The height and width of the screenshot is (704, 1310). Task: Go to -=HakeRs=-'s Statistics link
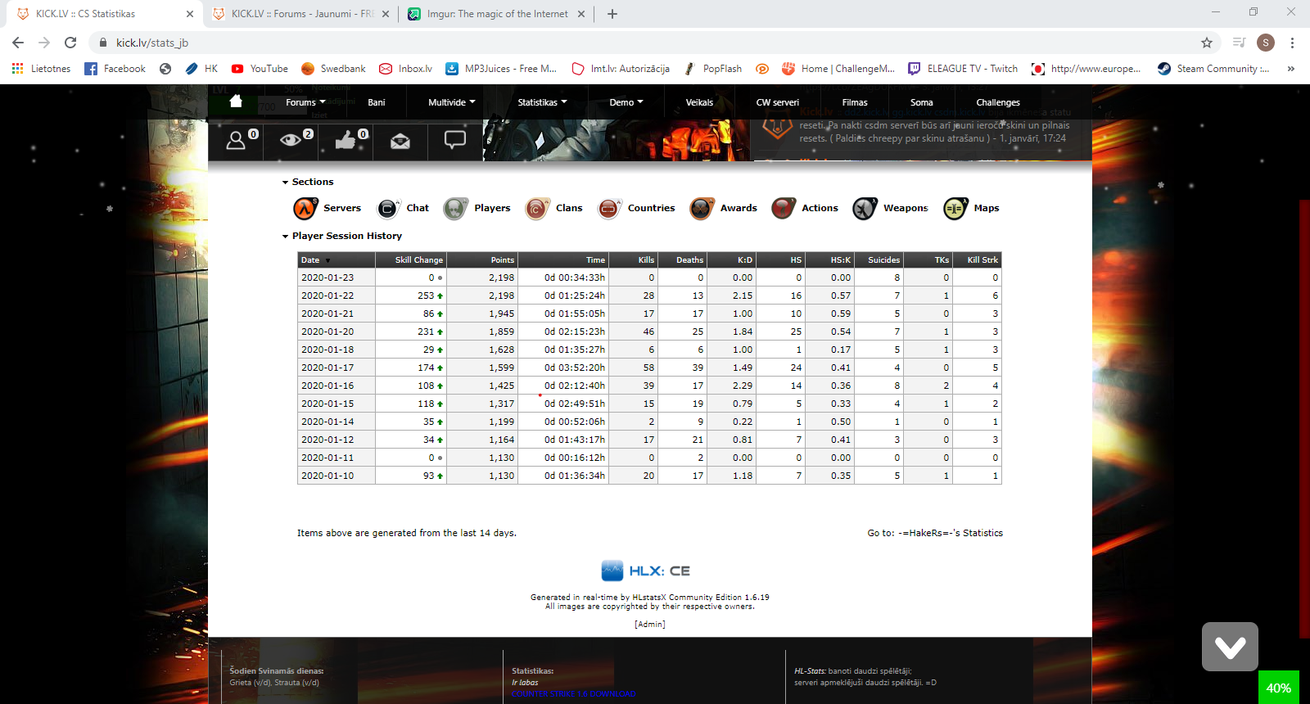coord(950,533)
